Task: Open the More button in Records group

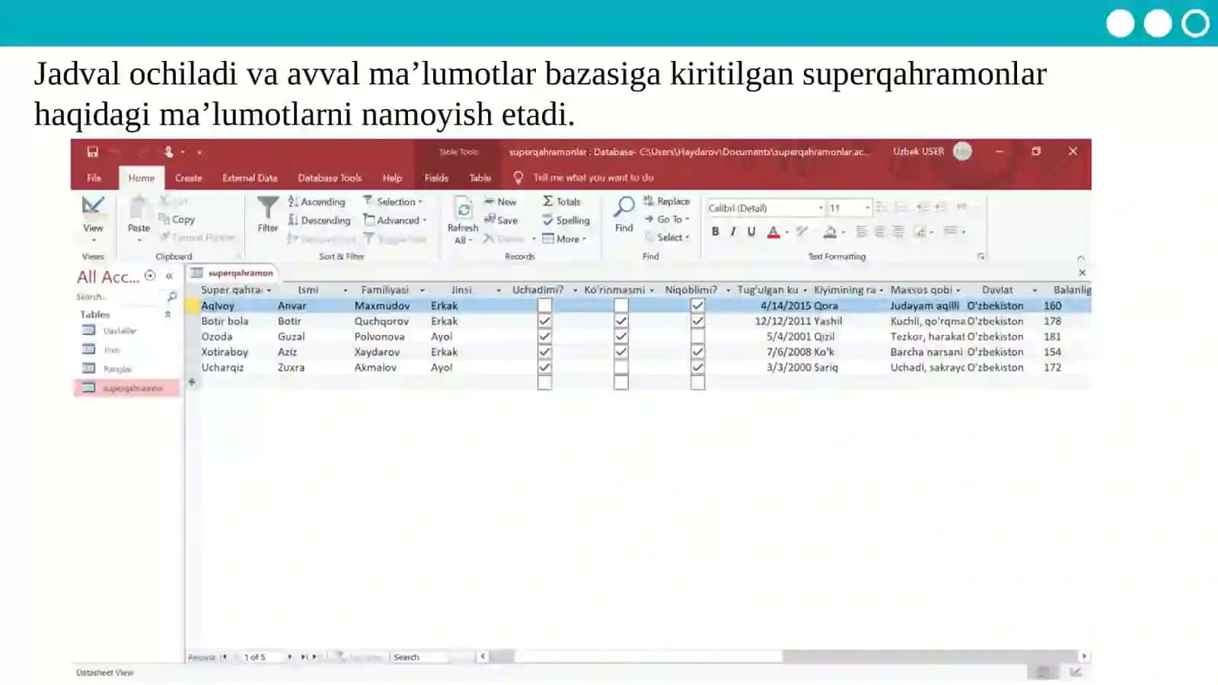Action: [x=564, y=238]
